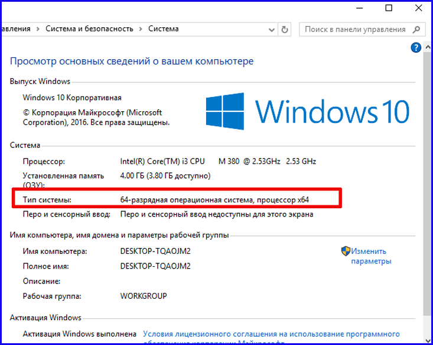Select the Имя компьютера value DESKTOP-TQAOJM2

click(155, 252)
